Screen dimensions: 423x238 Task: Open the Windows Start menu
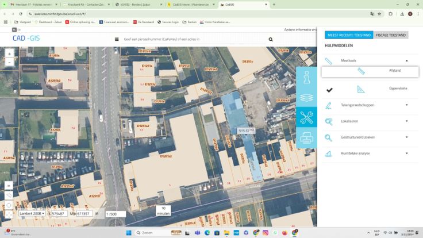point(128,233)
